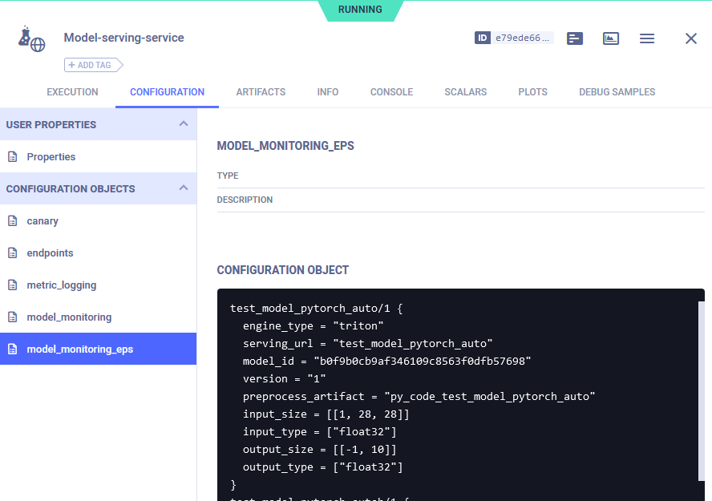The image size is (712, 501).
Task: Click the Model-serving-service title
Action: point(123,38)
